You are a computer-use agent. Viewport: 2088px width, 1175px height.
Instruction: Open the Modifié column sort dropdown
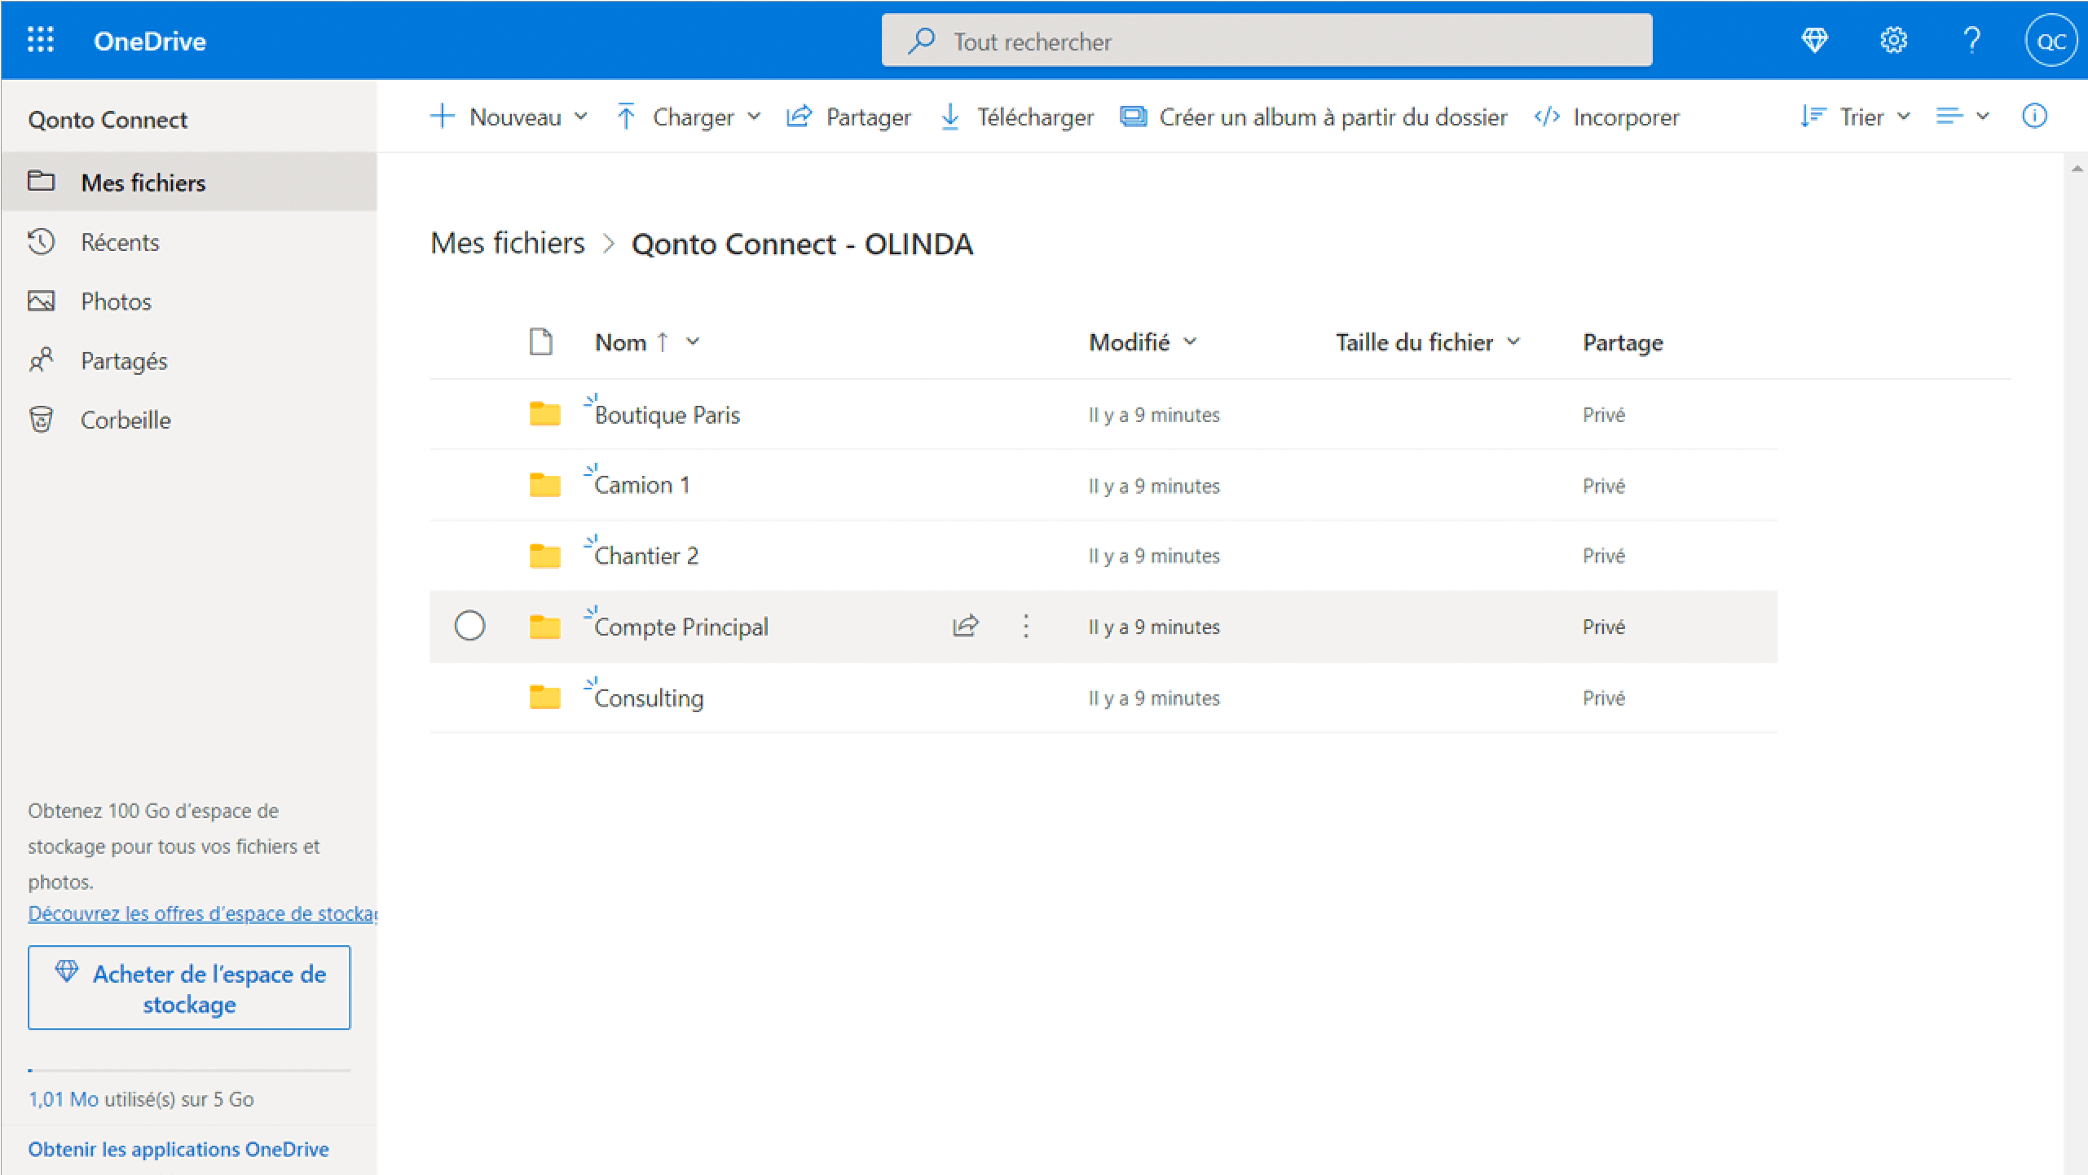1193,341
